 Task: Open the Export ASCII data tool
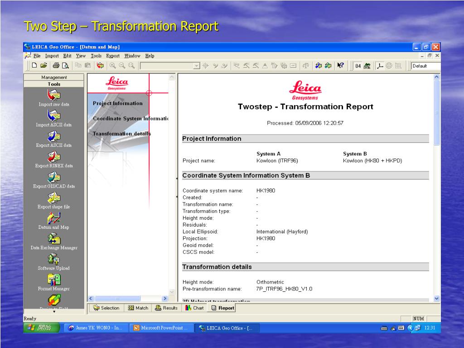[x=54, y=139]
